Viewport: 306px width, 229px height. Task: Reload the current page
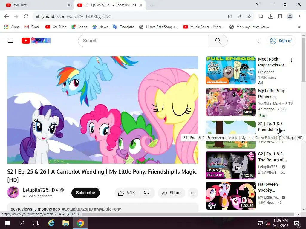[x=26, y=17]
